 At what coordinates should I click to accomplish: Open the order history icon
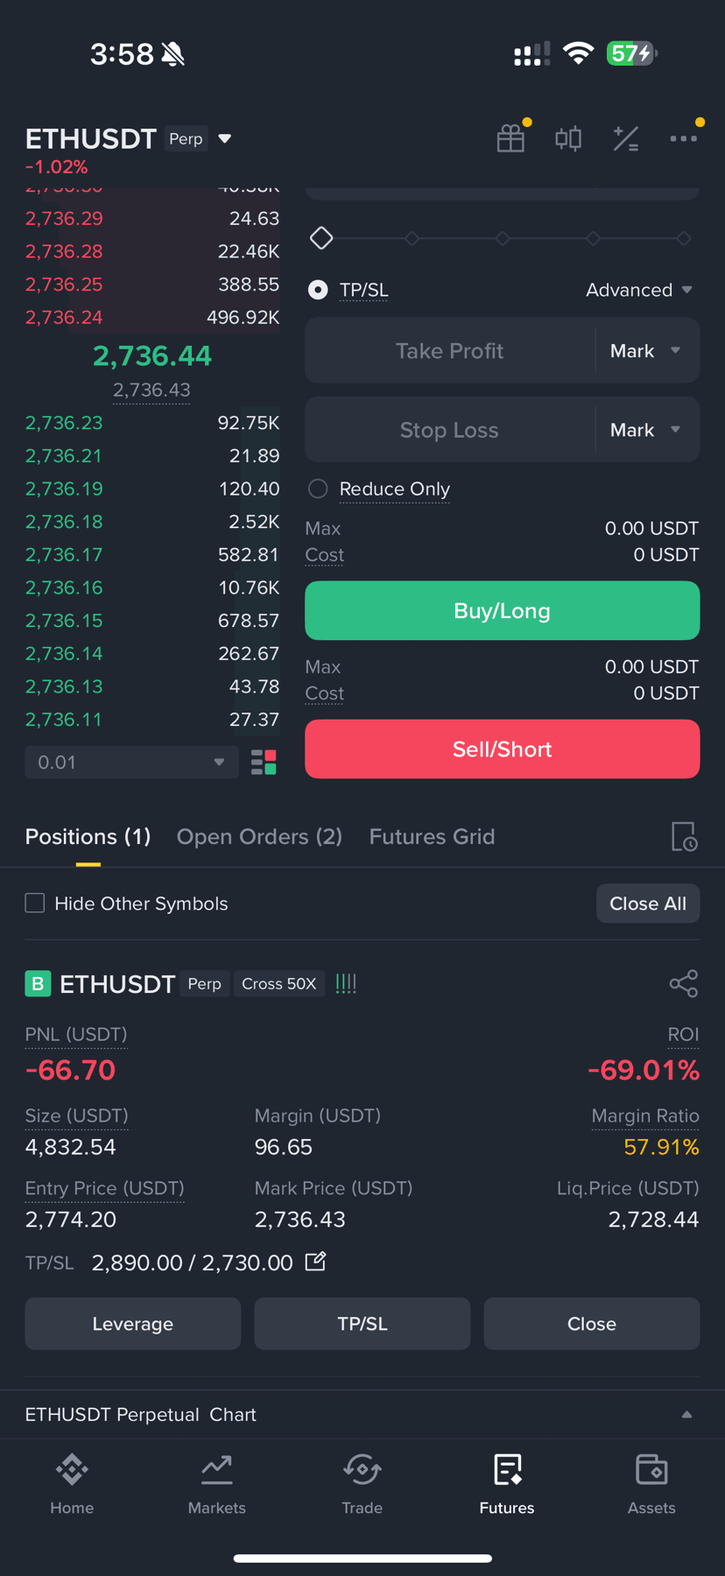684,837
